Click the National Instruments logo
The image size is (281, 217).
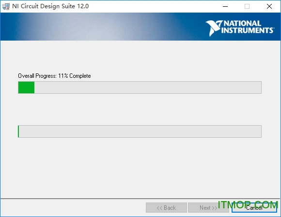(x=239, y=28)
